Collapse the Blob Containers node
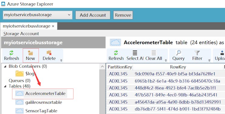Image resolution: width=225 pixels, height=114 pixels. (5, 66)
